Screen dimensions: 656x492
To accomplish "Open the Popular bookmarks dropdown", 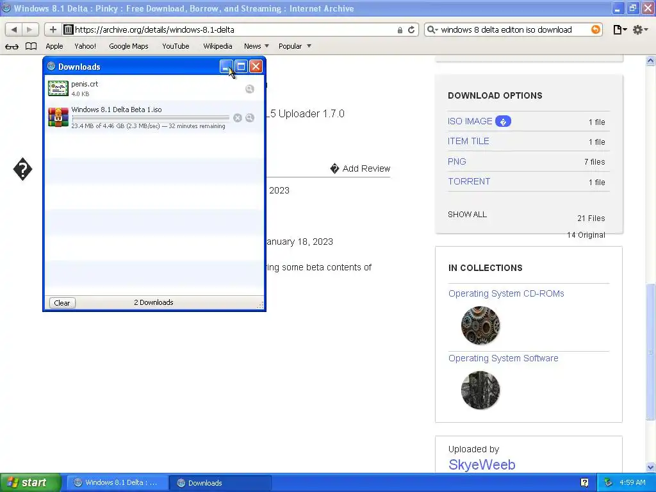I will pyautogui.click(x=295, y=46).
